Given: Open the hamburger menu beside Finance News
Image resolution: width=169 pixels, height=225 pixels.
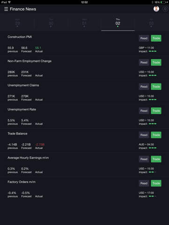Looking at the screenshot, I should pos(6,9).
